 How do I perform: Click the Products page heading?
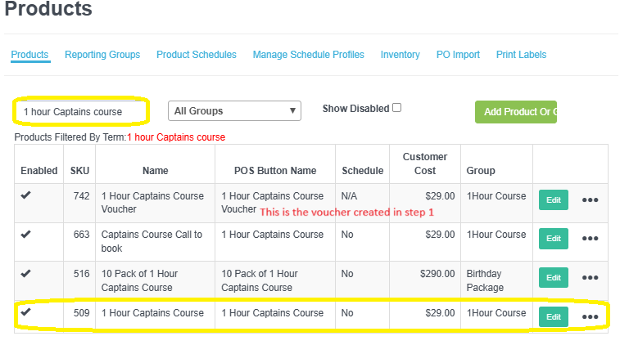coord(48,8)
